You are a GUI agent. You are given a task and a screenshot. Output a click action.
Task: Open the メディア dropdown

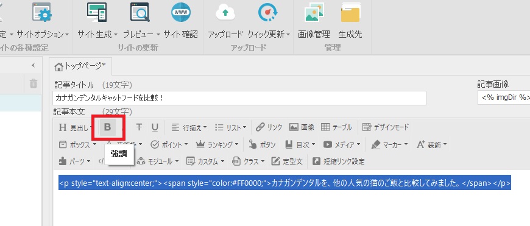[341, 144]
